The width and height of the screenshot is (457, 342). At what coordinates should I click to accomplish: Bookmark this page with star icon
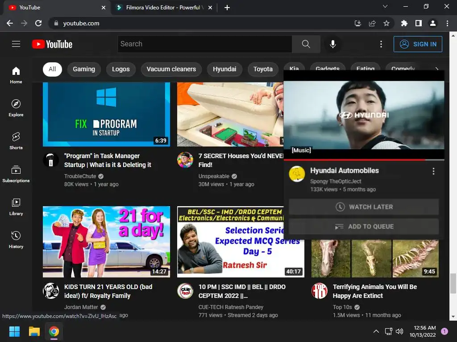[x=386, y=23]
